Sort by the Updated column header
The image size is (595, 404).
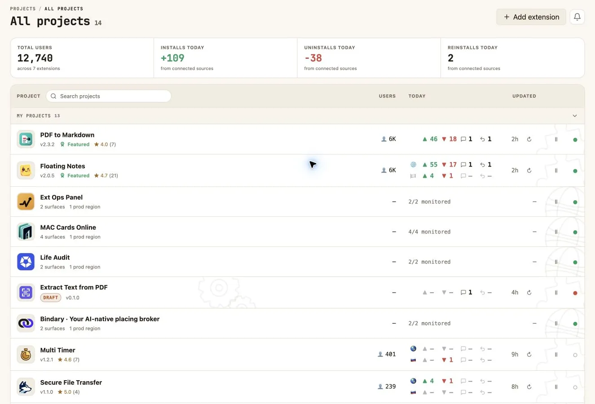[x=524, y=96]
